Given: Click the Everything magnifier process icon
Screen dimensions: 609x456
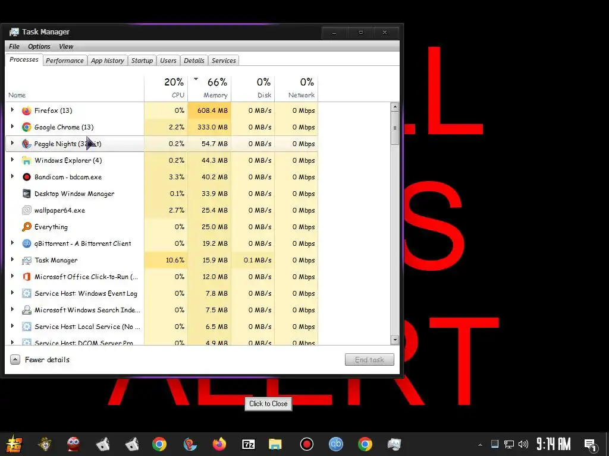Looking at the screenshot, I should [26, 227].
